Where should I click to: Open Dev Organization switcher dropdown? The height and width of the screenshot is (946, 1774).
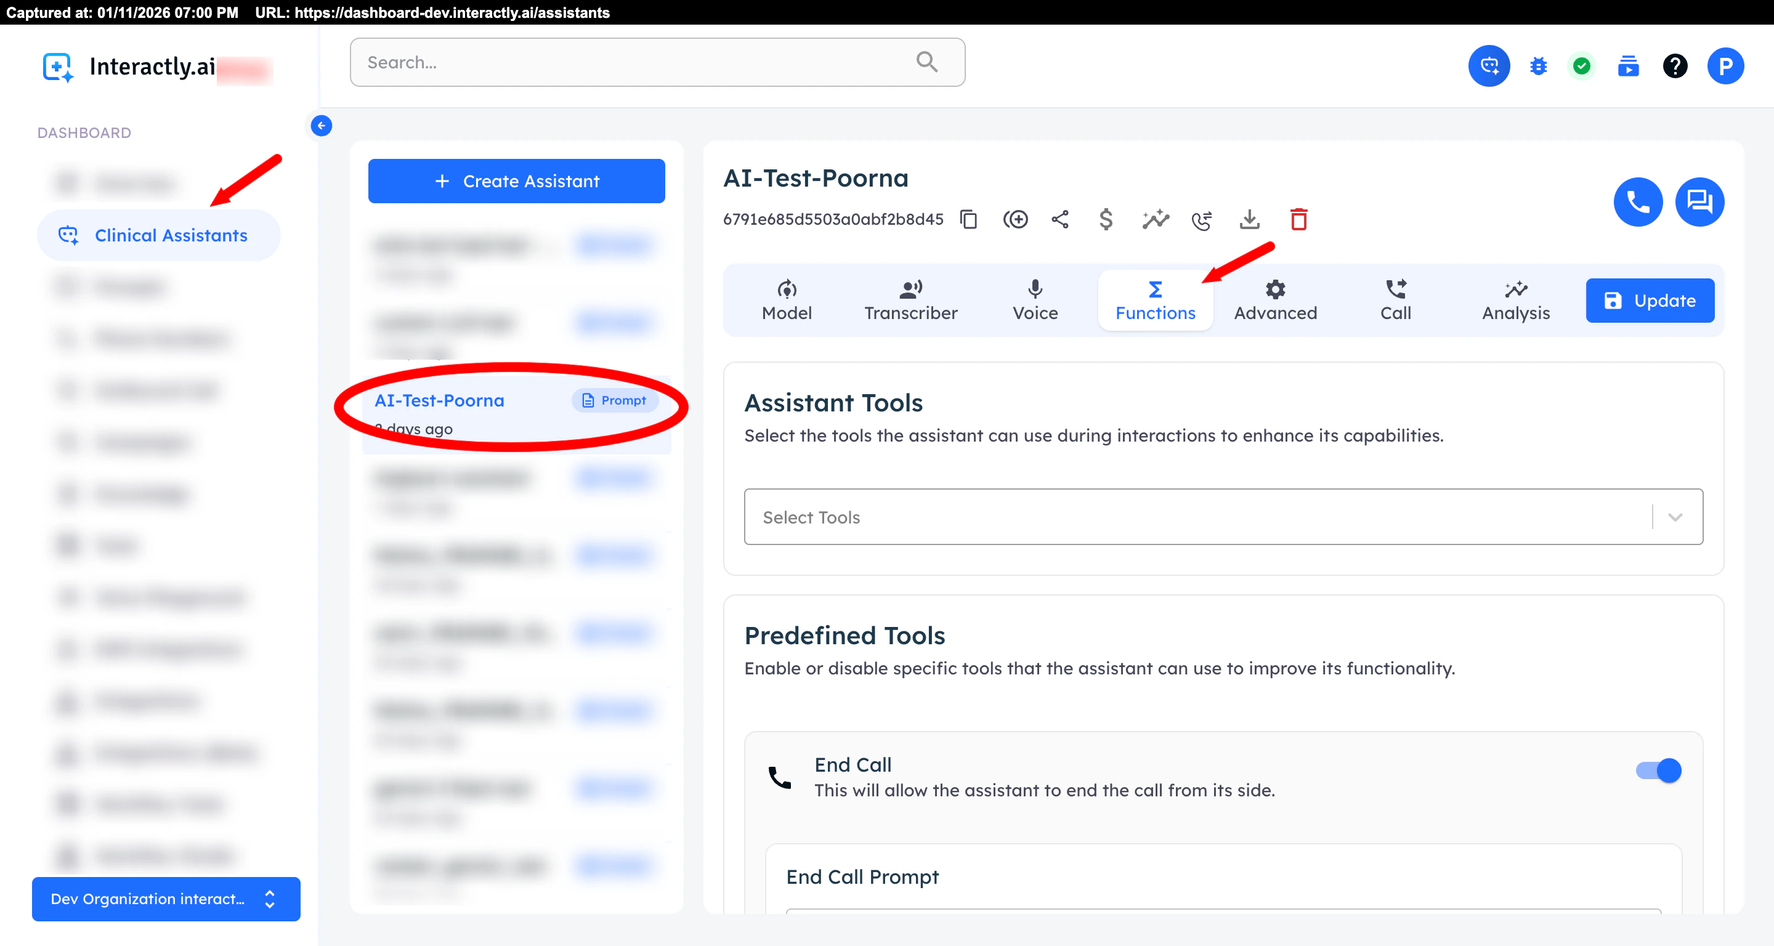(166, 899)
